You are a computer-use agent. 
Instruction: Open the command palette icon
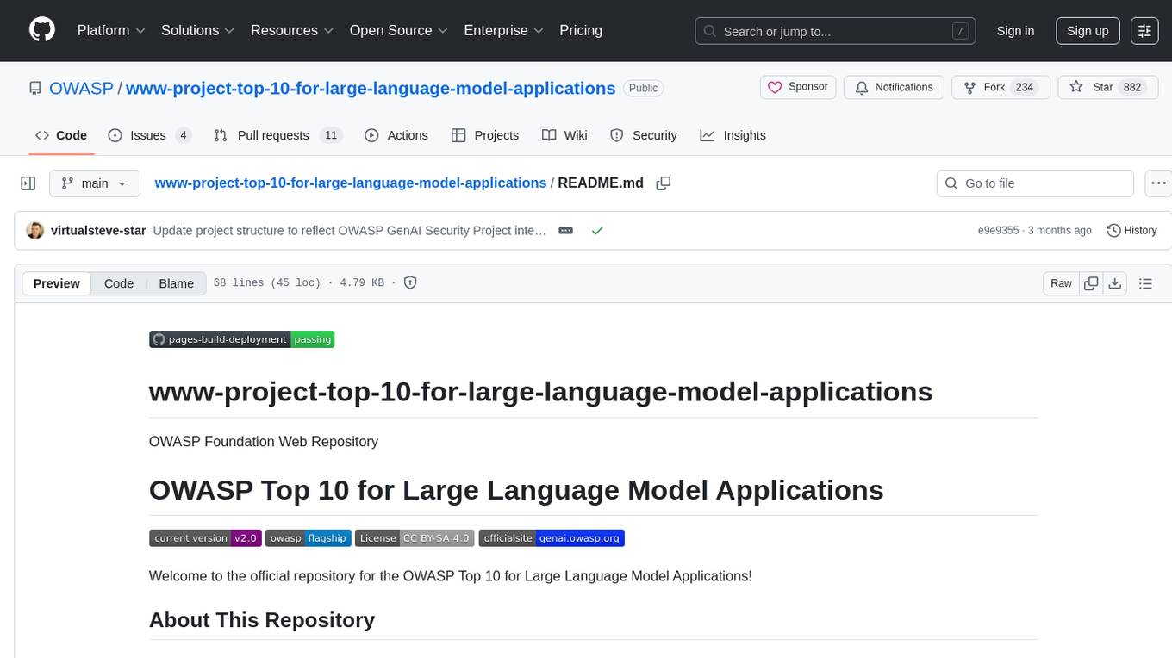click(1144, 31)
